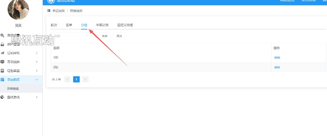Screen dimensions: 327x136
Task: Delete the 1组 row via 删除 link
Action: point(277,57)
